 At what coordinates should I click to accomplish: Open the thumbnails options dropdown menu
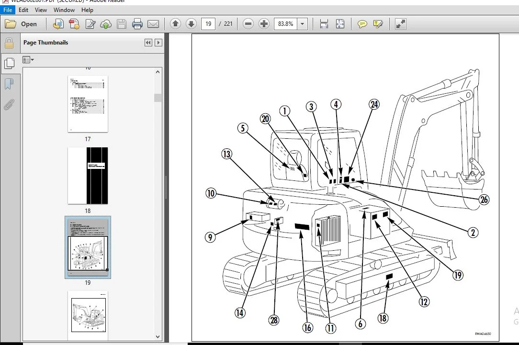(x=28, y=60)
